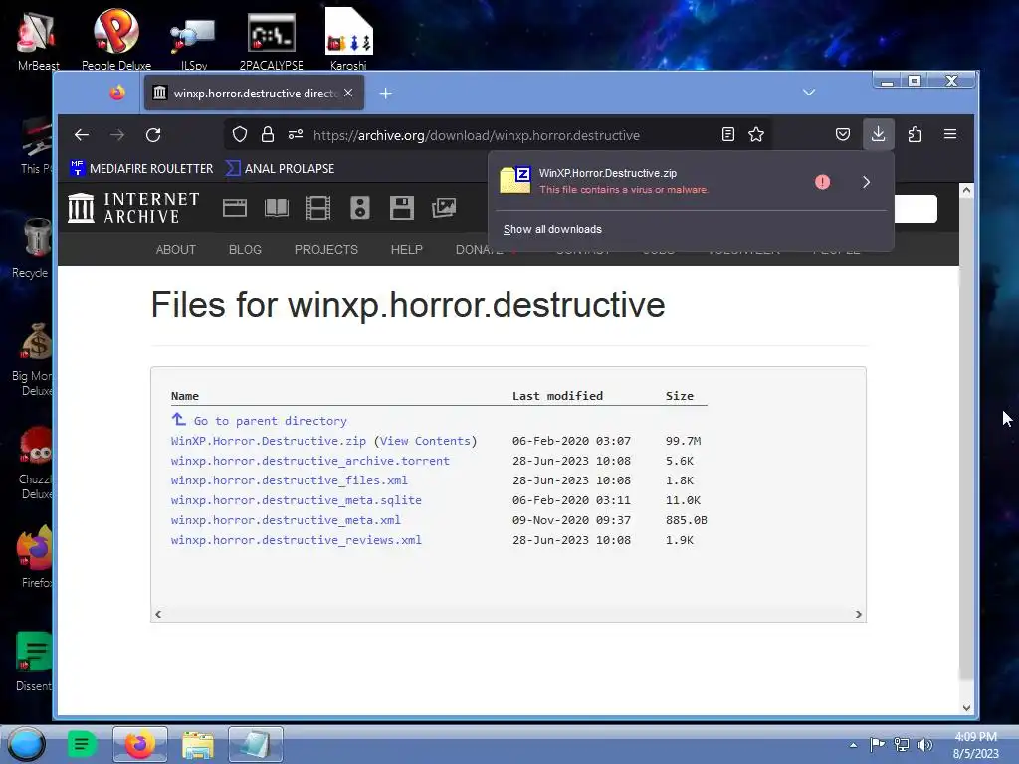
Task: Open ANAL PROLAPSE bookmark
Action: coord(280,168)
